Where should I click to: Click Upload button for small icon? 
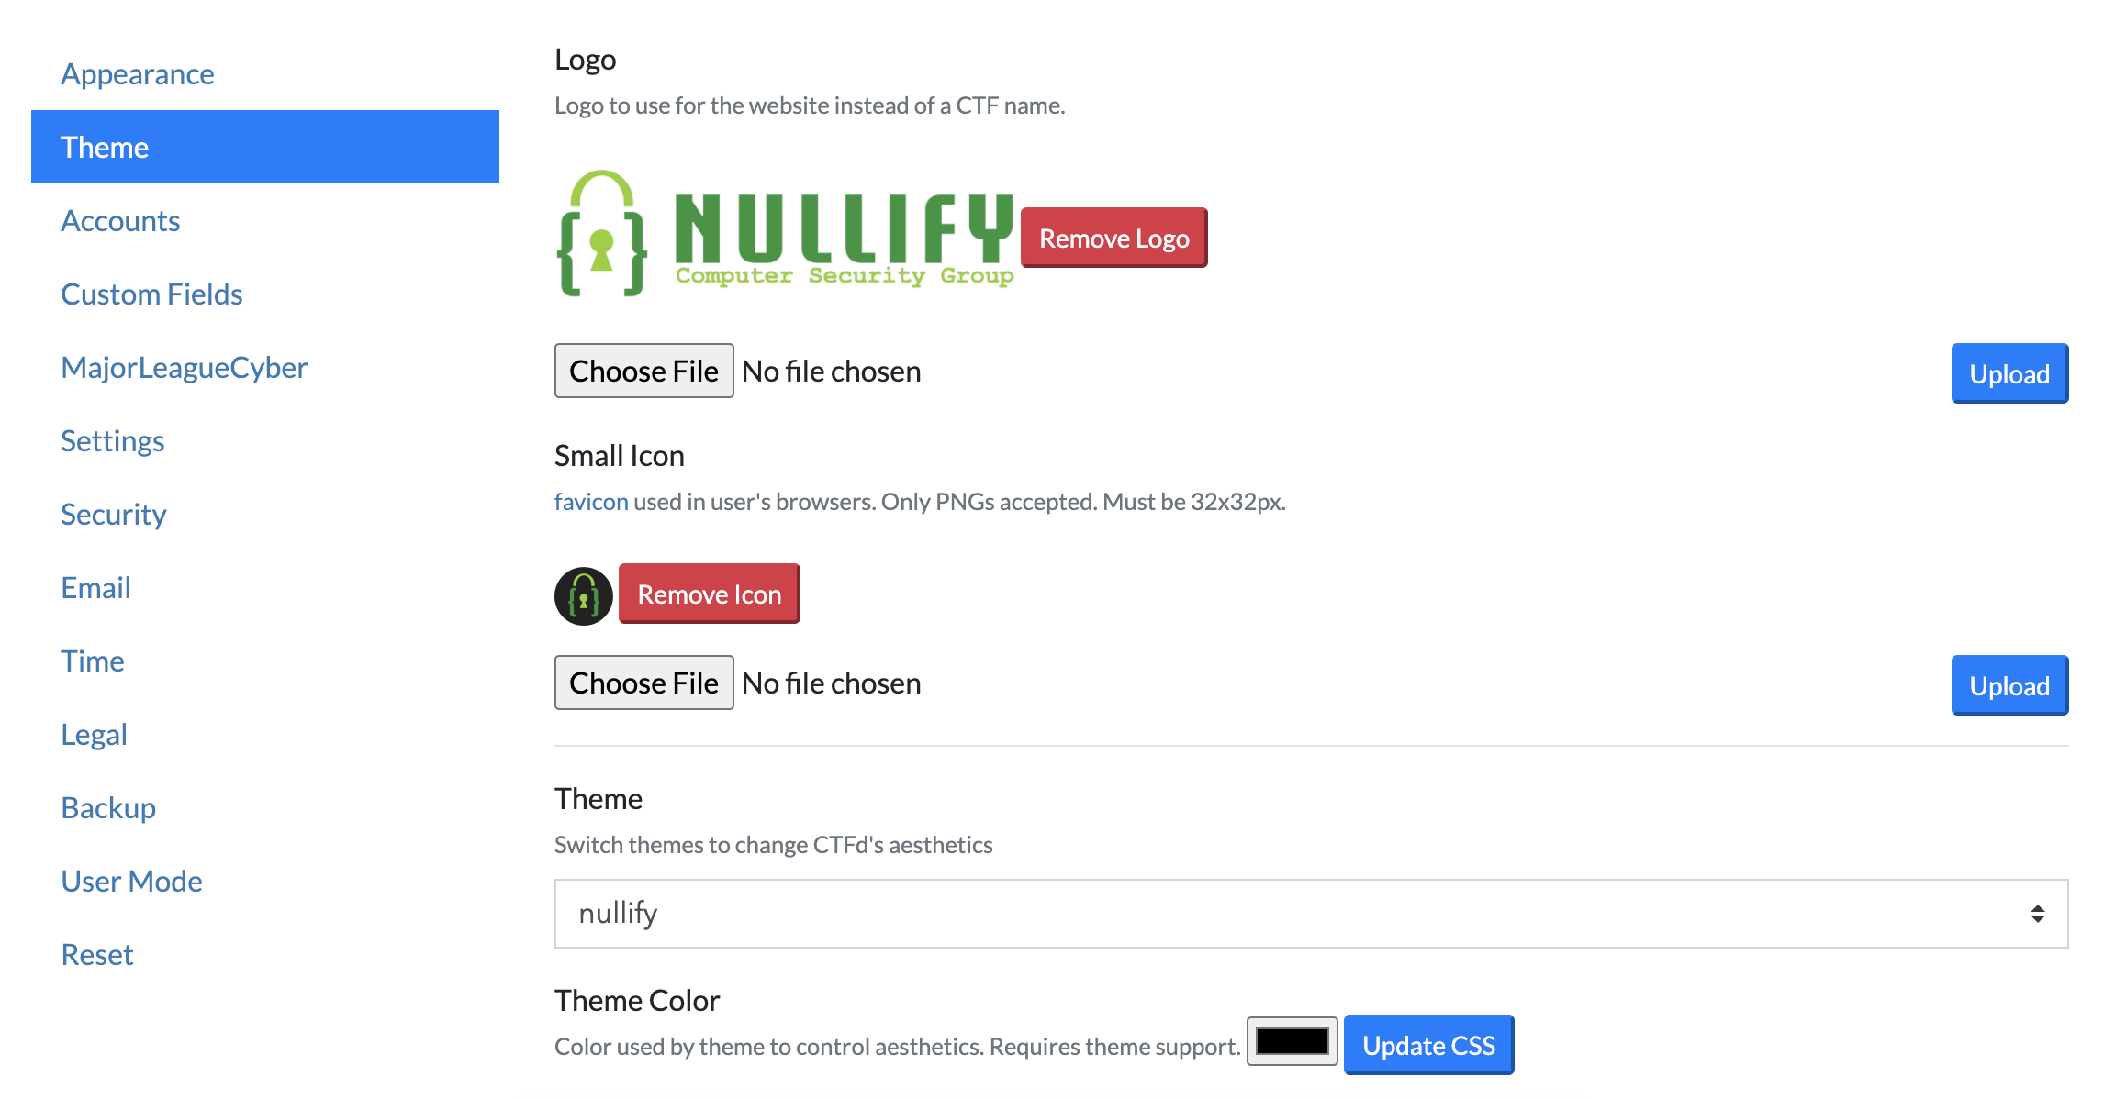coord(2009,683)
